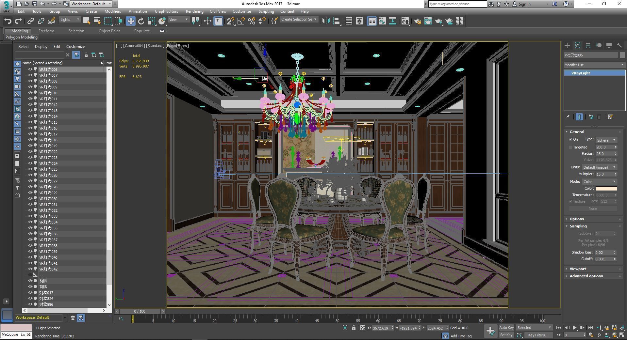The image size is (627, 340).
Task: Select the Undo arrow in main toolbar
Action: coord(8,21)
